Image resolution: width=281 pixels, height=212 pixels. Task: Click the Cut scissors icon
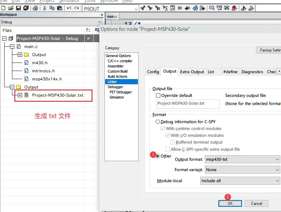pyautogui.click(x=45, y=8)
